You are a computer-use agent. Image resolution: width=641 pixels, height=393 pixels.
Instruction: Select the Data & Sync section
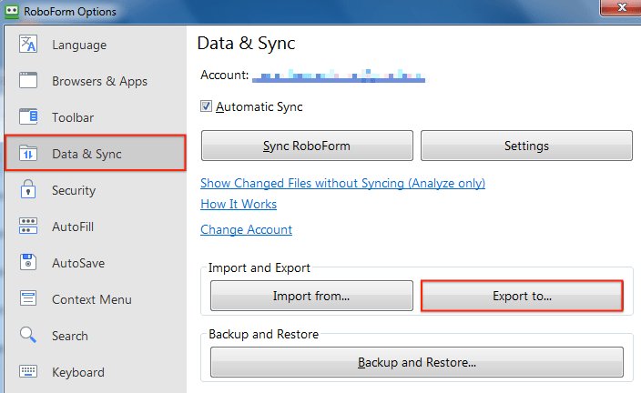click(96, 153)
